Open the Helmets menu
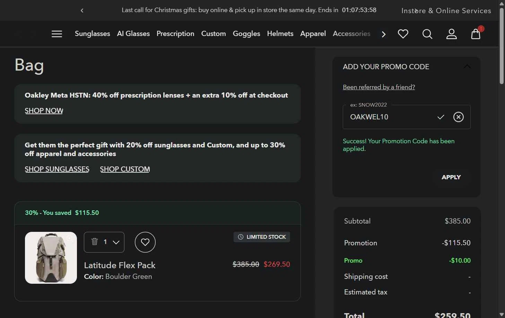Viewport: 505px width, 318px height. coord(280,34)
